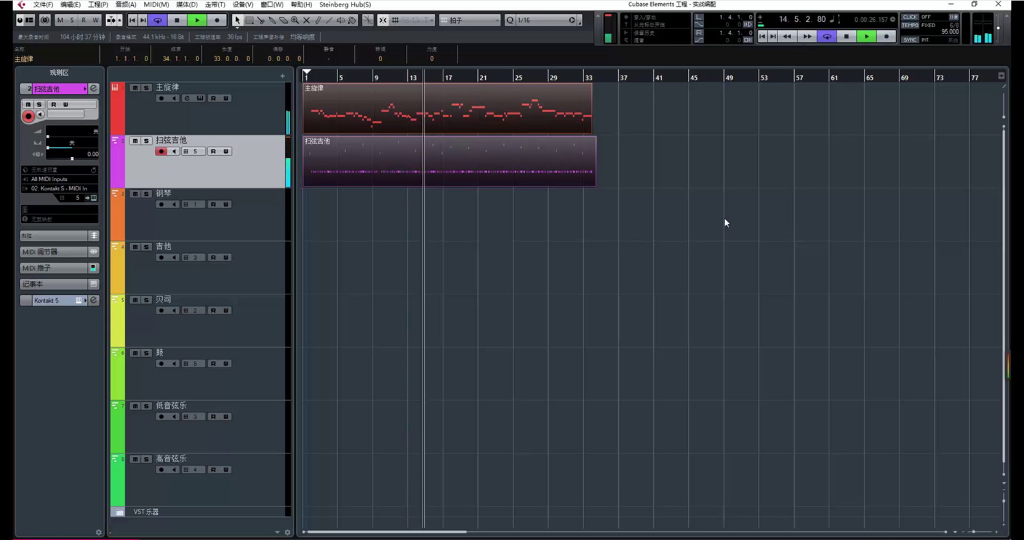Select the Zoom magnifier tool
The height and width of the screenshot is (540, 1024).
click(295, 20)
